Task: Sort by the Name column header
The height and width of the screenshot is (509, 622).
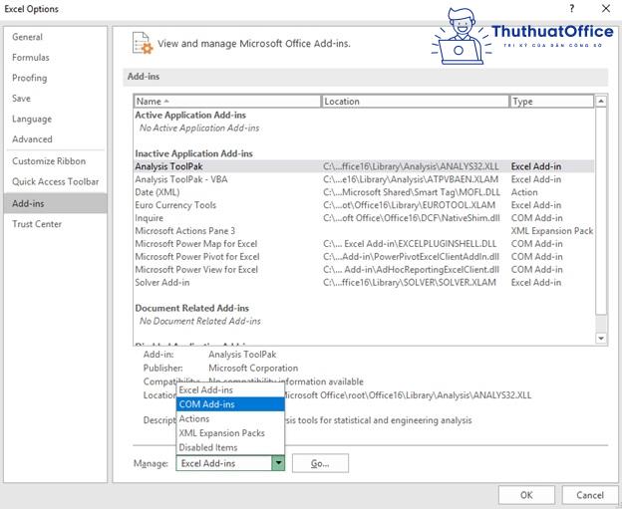Action: (227, 102)
